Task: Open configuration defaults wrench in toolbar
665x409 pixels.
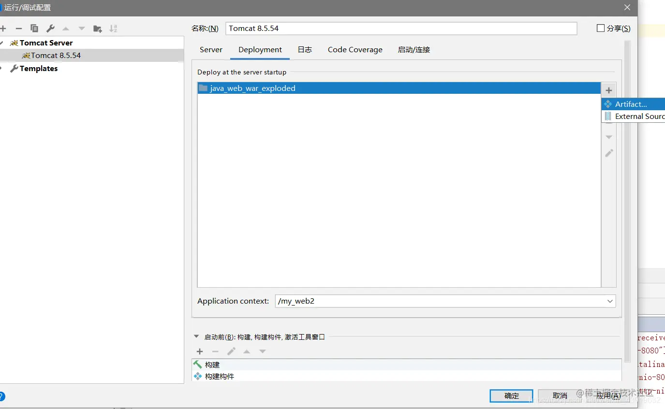Action: (x=50, y=29)
